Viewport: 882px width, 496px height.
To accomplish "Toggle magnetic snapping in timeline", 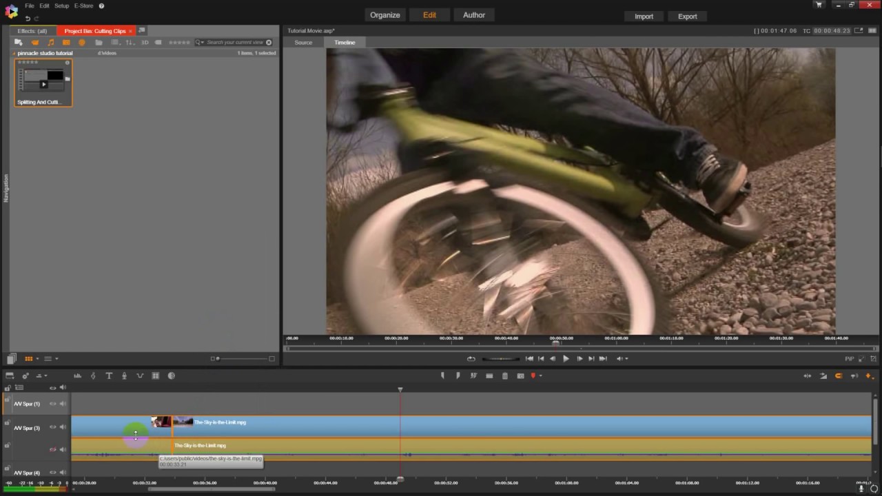I will coord(839,375).
